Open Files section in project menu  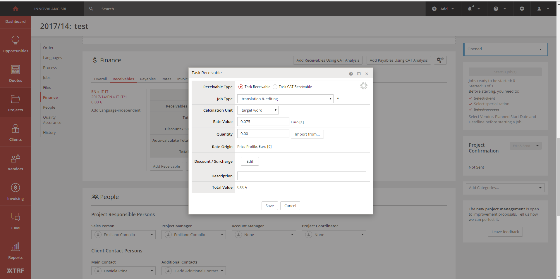(47, 87)
